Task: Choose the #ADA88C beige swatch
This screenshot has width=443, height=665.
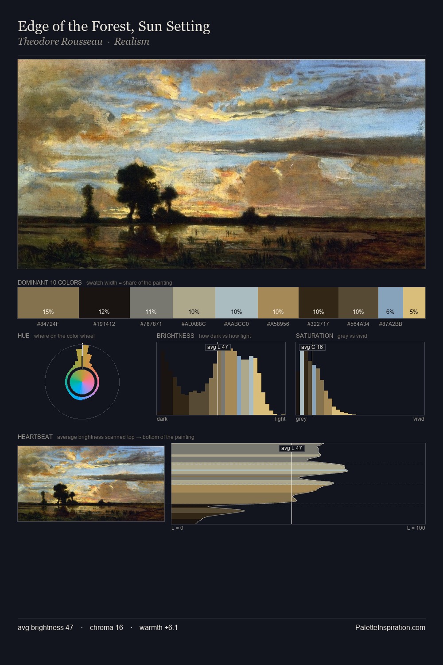Action: pos(194,303)
